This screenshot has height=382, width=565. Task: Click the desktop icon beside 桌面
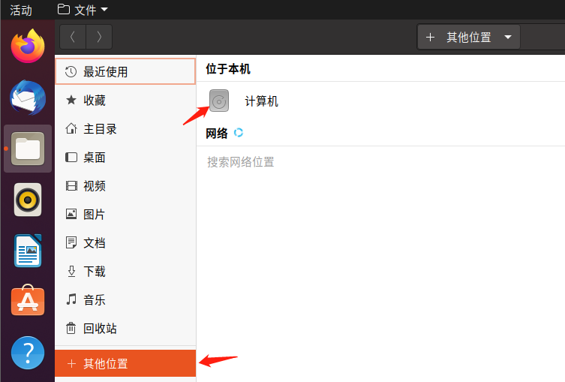(71, 157)
